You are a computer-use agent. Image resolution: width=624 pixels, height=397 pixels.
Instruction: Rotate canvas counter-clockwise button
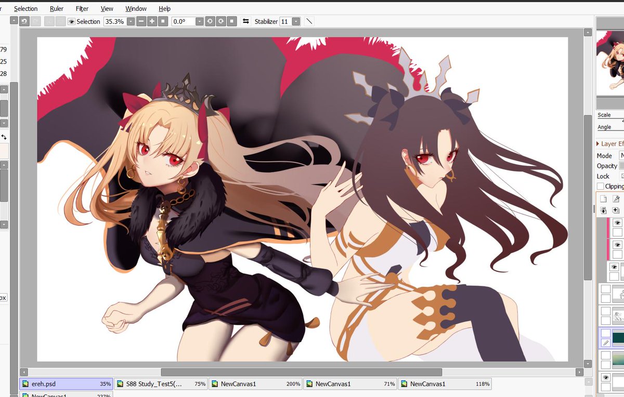coord(210,21)
